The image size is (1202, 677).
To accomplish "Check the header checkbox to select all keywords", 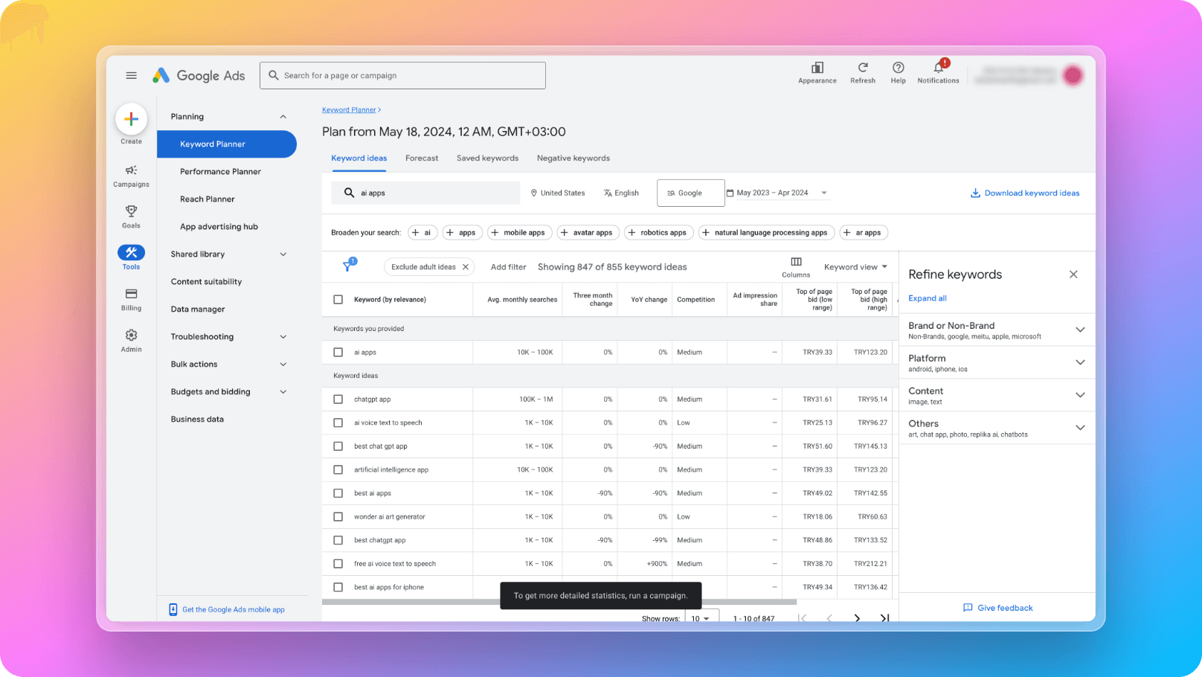I will pyautogui.click(x=338, y=299).
